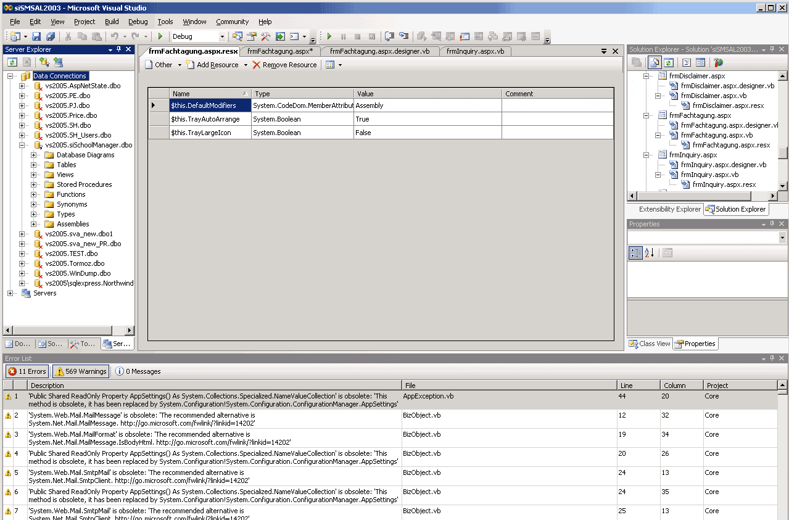The image size is (789, 520).
Task: Sort the grid by Name column header
Action: click(x=210, y=94)
